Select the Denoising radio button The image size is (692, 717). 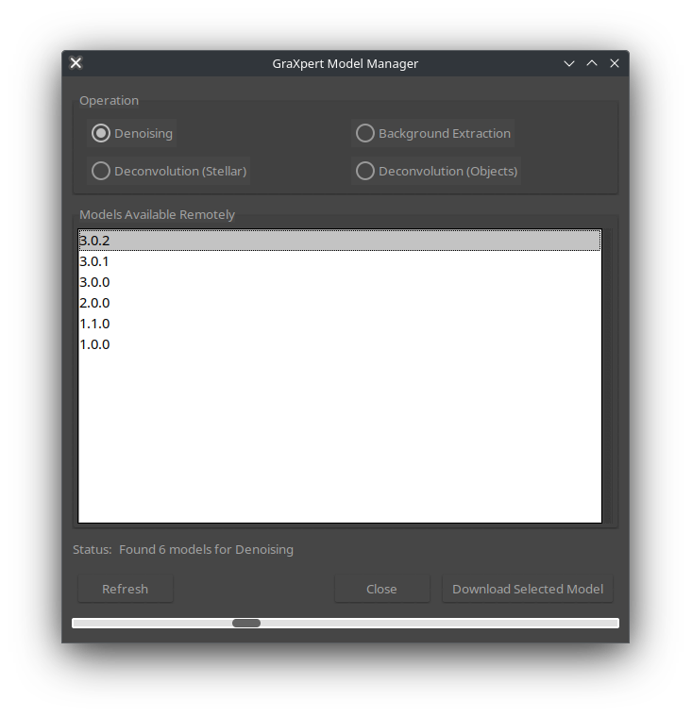coord(132,134)
